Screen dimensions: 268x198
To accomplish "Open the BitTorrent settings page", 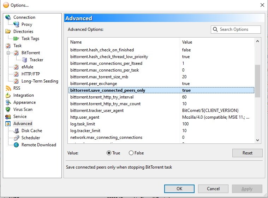I will [x=30, y=53].
